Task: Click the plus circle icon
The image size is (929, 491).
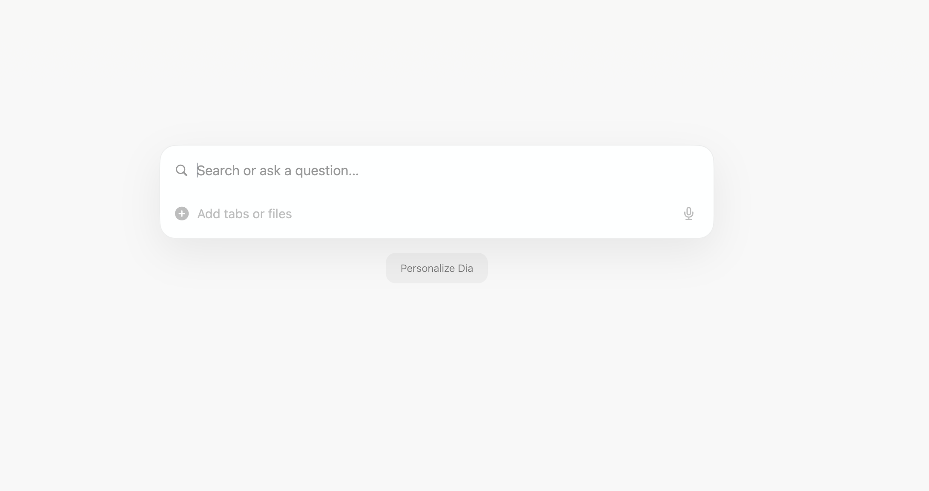Action: (182, 214)
